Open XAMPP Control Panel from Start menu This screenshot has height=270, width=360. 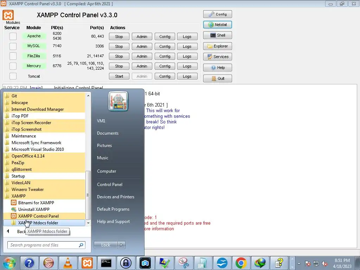coord(44,216)
